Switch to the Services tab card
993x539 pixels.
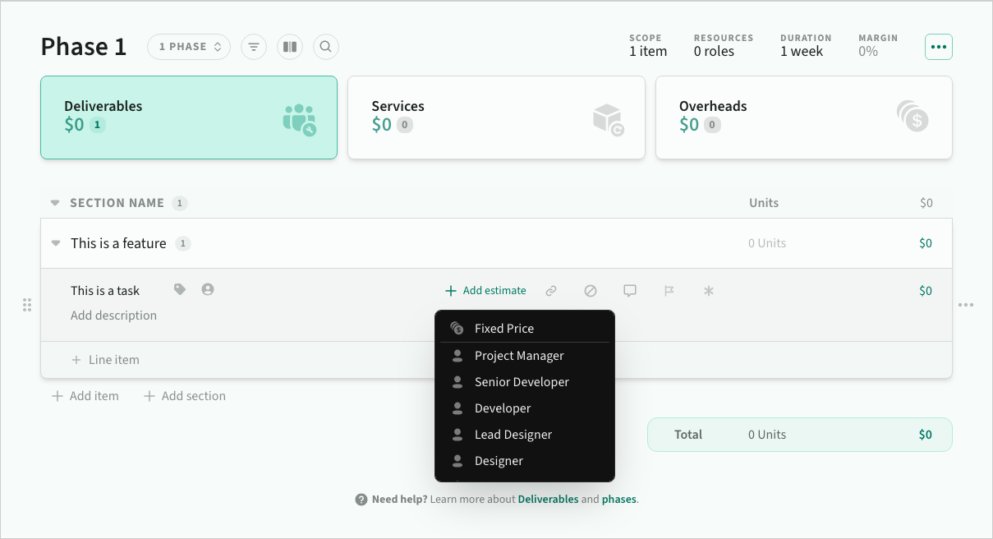495,117
